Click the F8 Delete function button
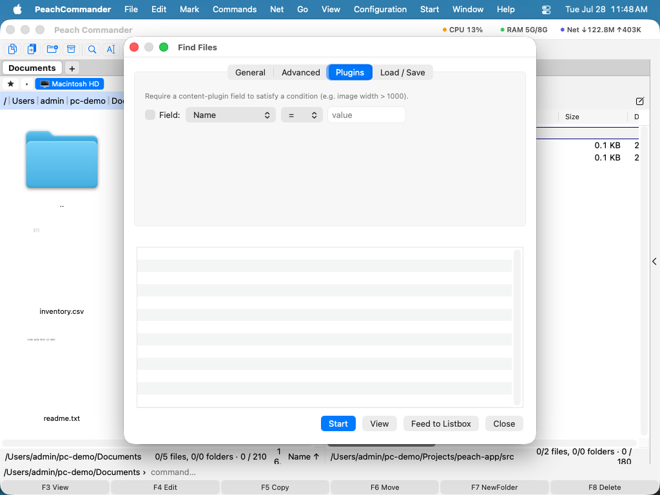Screen dimensions: 660x495 coord(605,487)
